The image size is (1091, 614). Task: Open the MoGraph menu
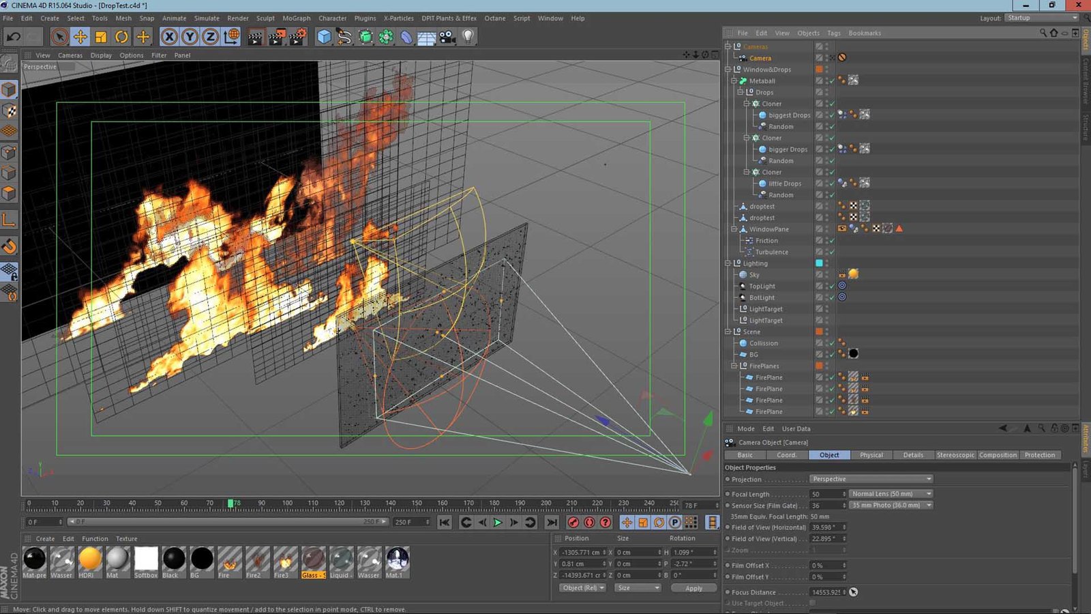point(296,18)
